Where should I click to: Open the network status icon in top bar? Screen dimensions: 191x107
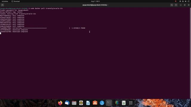pos(183,1)
